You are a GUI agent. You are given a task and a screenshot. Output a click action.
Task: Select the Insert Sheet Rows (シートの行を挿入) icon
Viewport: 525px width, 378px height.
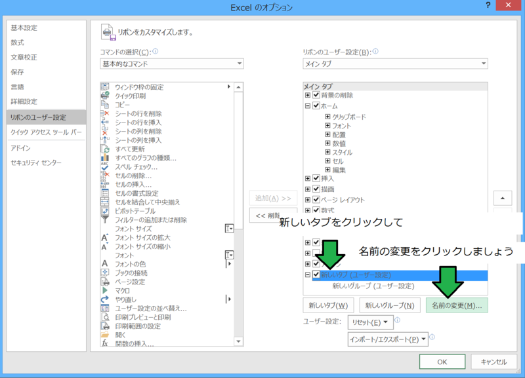(x=105, y=123)
